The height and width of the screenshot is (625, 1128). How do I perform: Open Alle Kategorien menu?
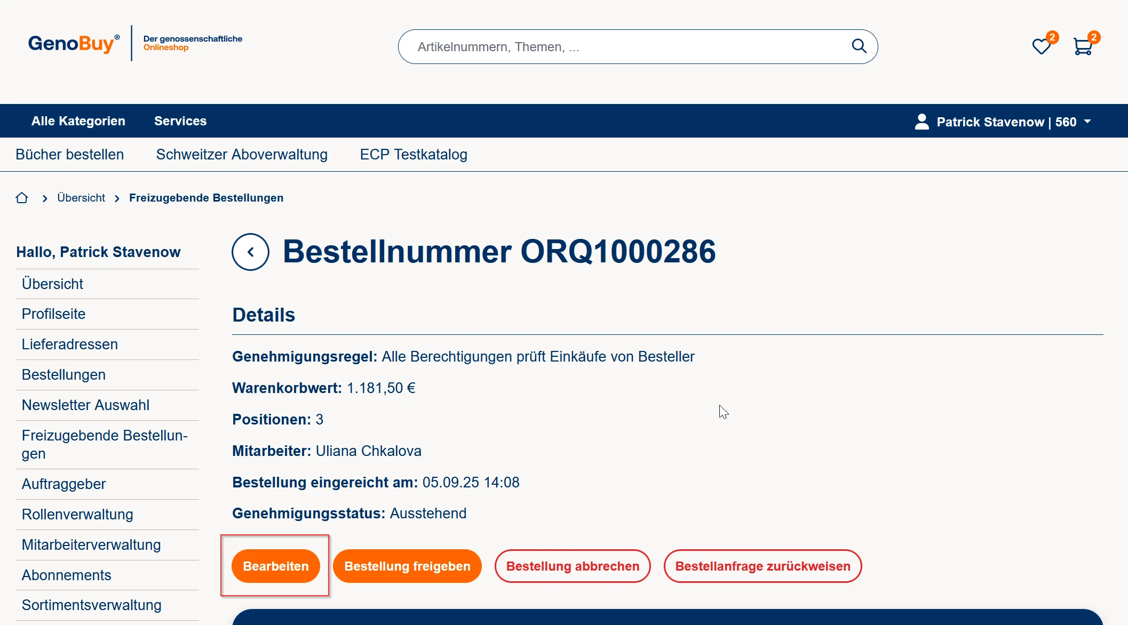[x=78, y=121]
